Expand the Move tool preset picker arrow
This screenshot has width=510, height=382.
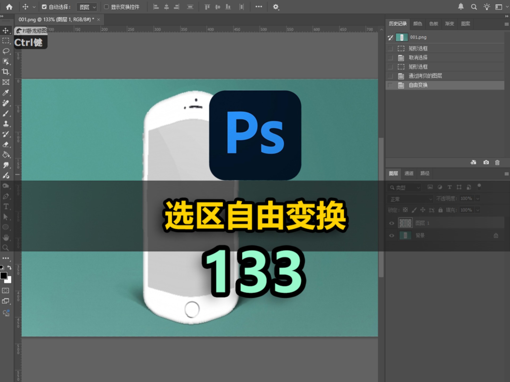coord(34,7)
